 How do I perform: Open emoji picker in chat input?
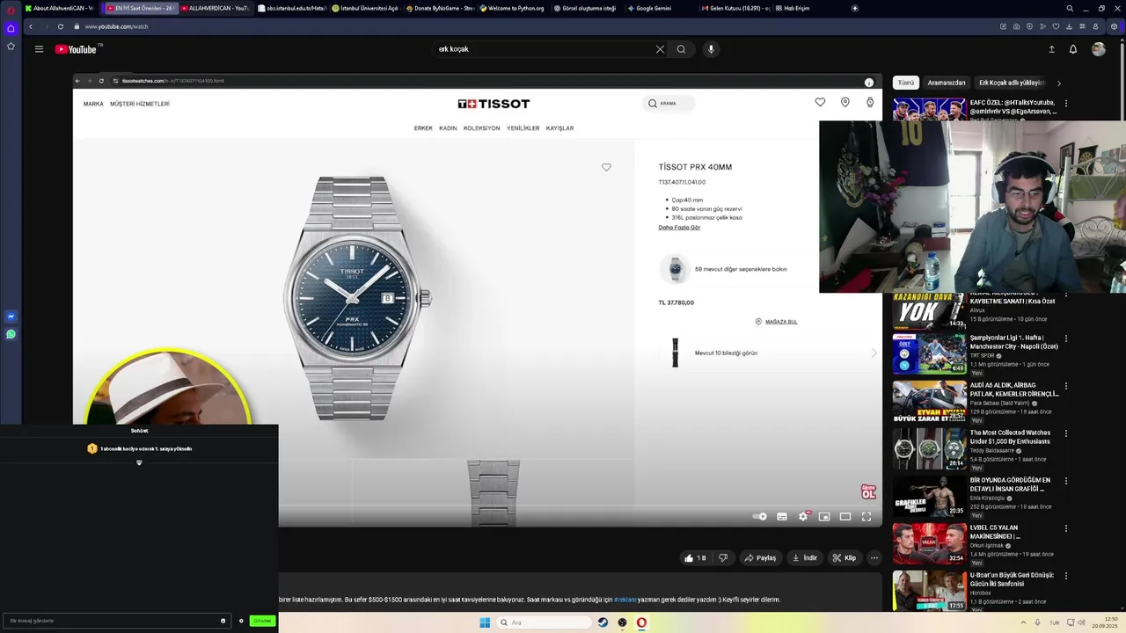(223, 621)
